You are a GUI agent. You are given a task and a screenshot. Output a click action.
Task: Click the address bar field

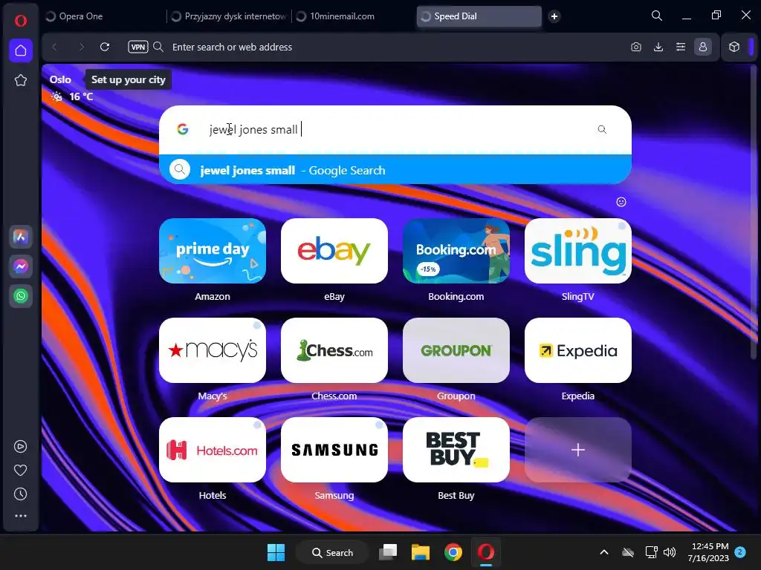(x=388, y=47)
